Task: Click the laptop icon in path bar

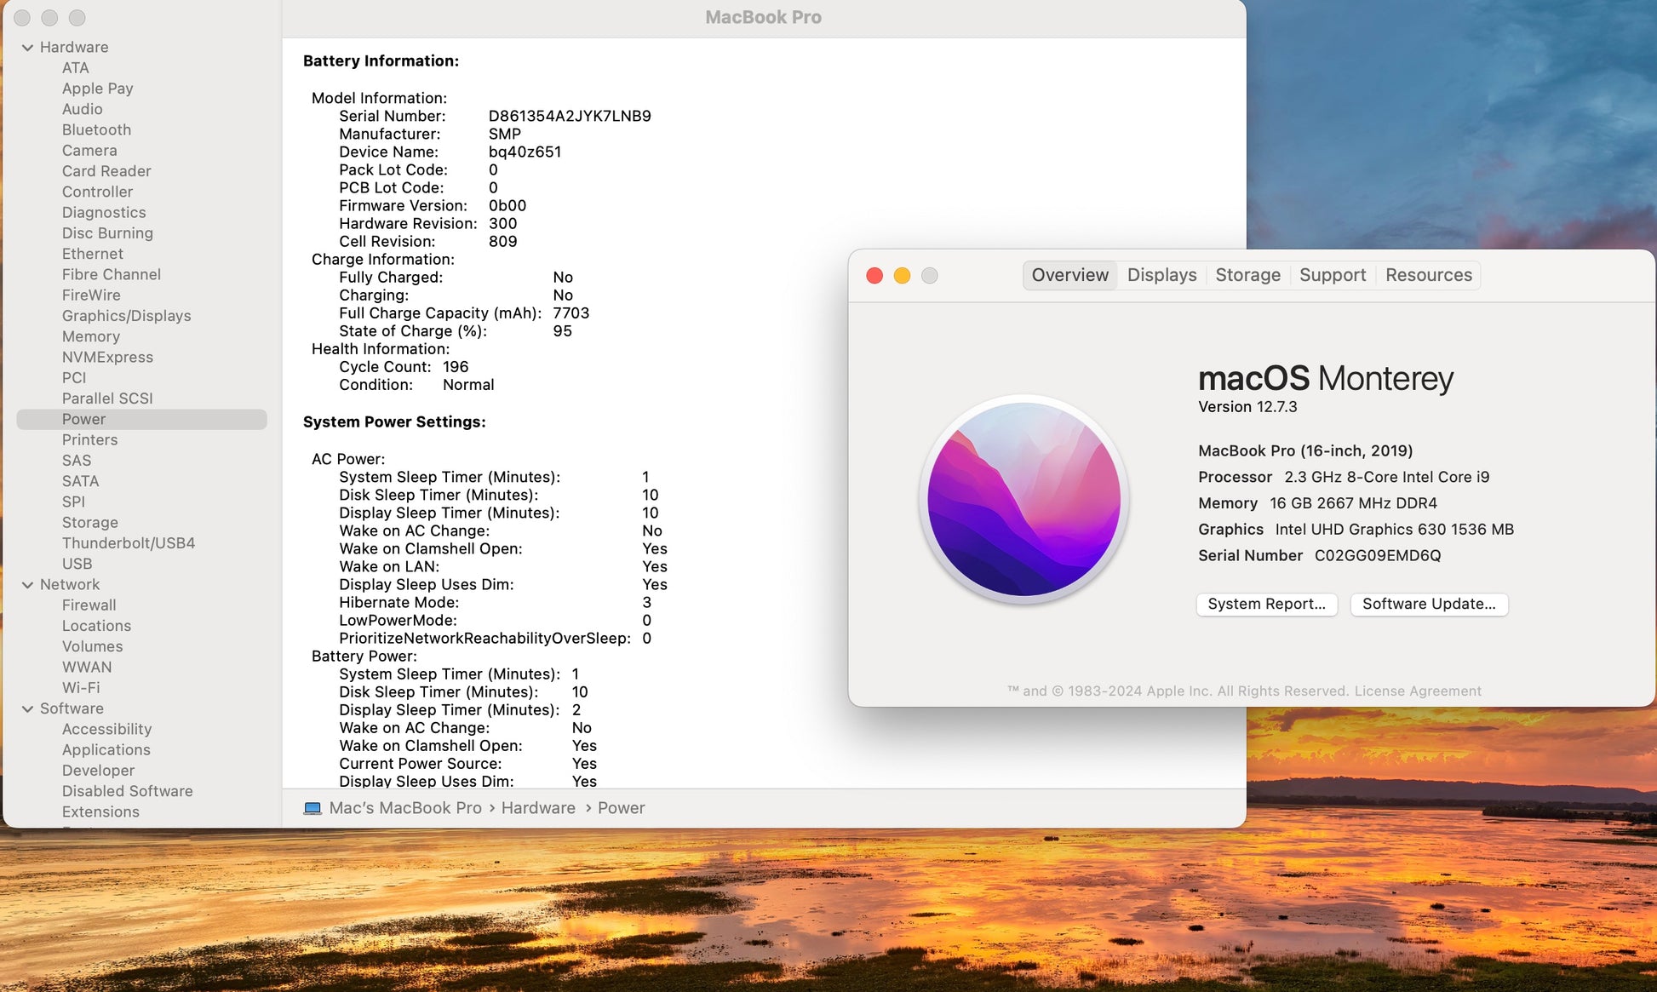Action: (x=312, y=808)
